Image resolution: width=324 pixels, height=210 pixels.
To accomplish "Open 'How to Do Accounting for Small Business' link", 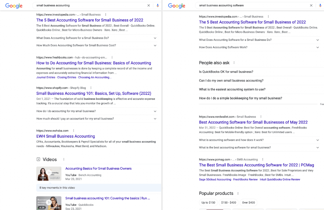I will coord(94,63).
